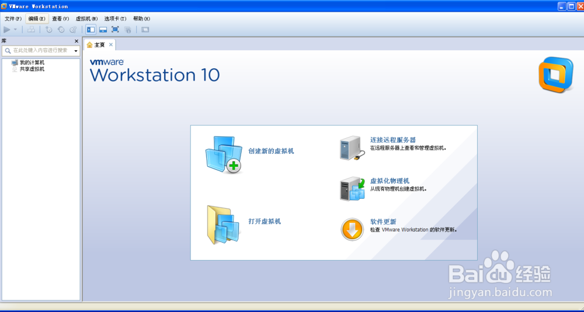Click 在远程服务器上查看和管理虚拟机 description text
The width and height of the screenshot is (584, 312).
408,148
